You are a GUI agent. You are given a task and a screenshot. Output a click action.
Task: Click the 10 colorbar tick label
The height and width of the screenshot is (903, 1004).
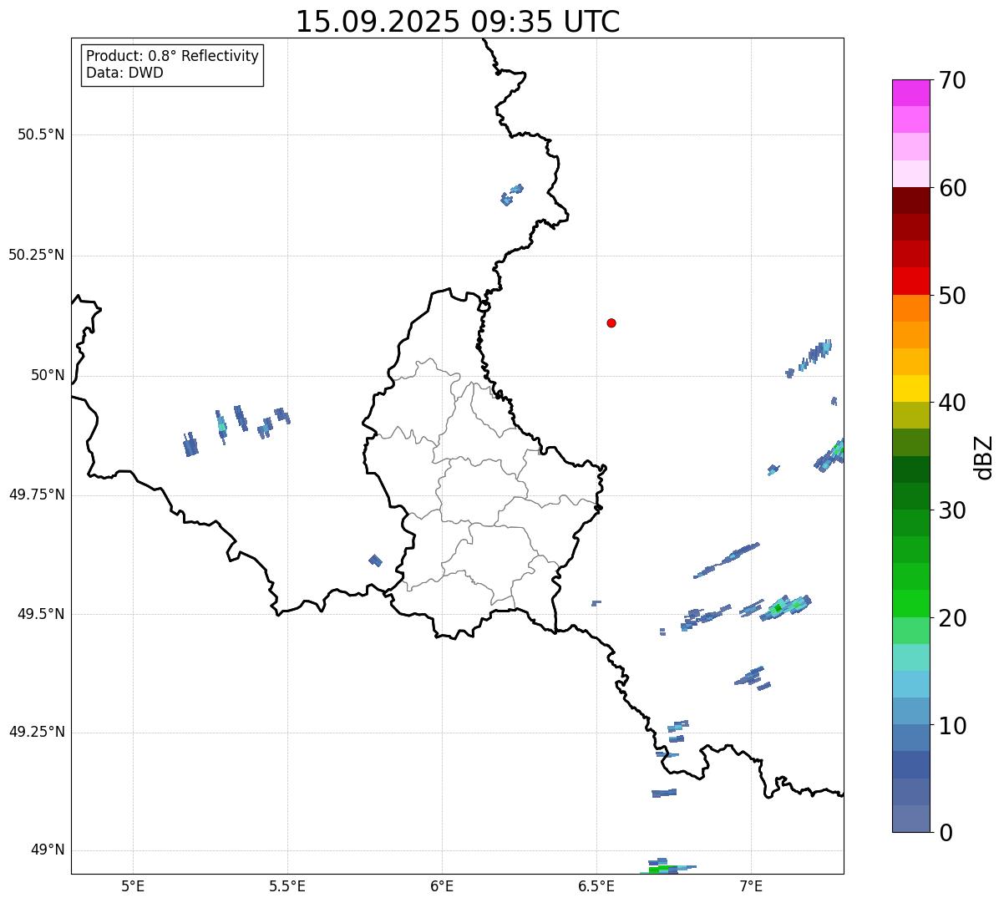952,726
